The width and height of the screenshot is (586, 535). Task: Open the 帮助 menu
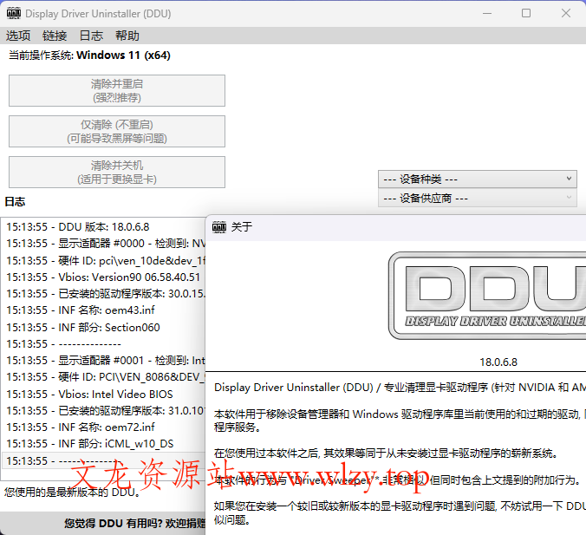tap(127, 36)
